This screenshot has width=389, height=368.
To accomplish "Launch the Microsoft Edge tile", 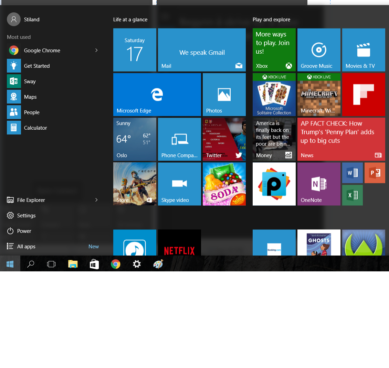I will click(x=157, y=95).
